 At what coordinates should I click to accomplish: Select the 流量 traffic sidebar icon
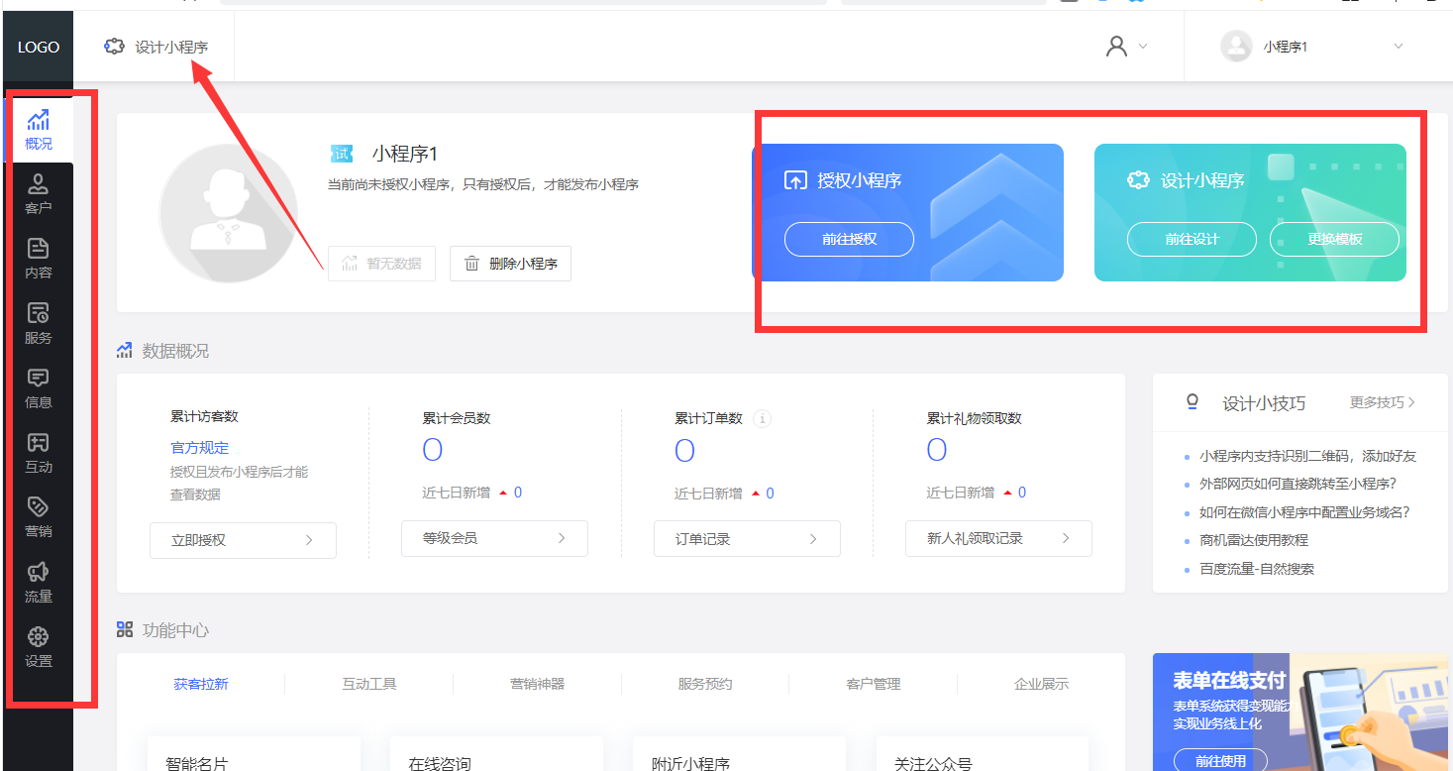[38, 584]
